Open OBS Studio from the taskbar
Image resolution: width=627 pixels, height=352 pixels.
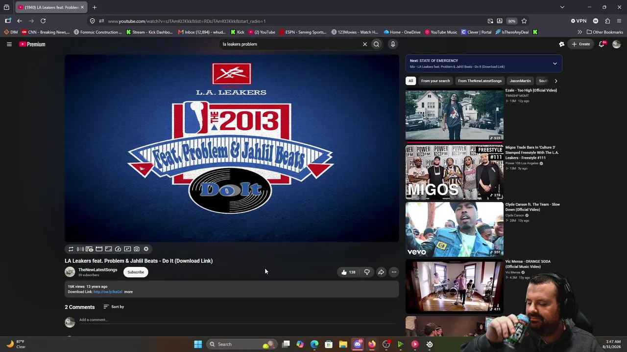click(386, 344)
